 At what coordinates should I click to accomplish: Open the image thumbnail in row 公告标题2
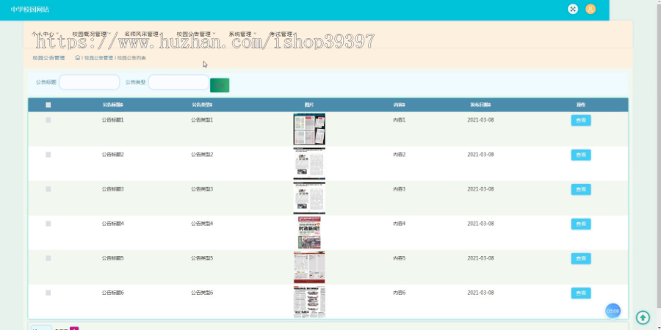point(309,164)
